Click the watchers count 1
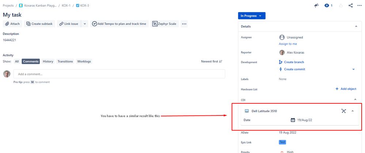Screen dimensions: 365x153 (x=331, y=5)
